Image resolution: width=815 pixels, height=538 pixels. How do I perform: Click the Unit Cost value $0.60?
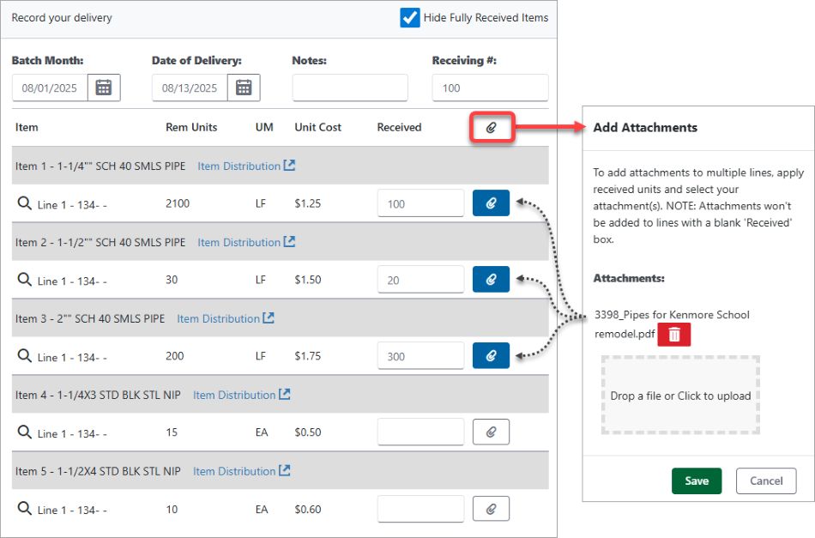click(308, 509)
